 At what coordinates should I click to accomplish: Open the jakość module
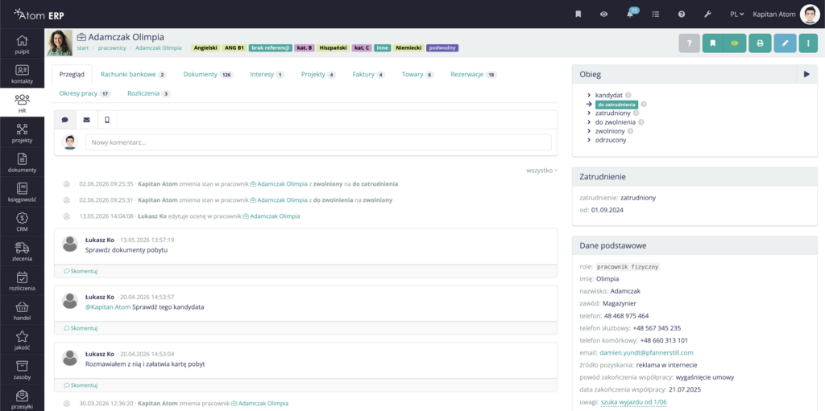click(x=22, y=339)
